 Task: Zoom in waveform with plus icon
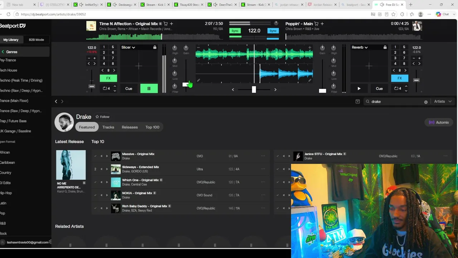click(x=310, y=47)
